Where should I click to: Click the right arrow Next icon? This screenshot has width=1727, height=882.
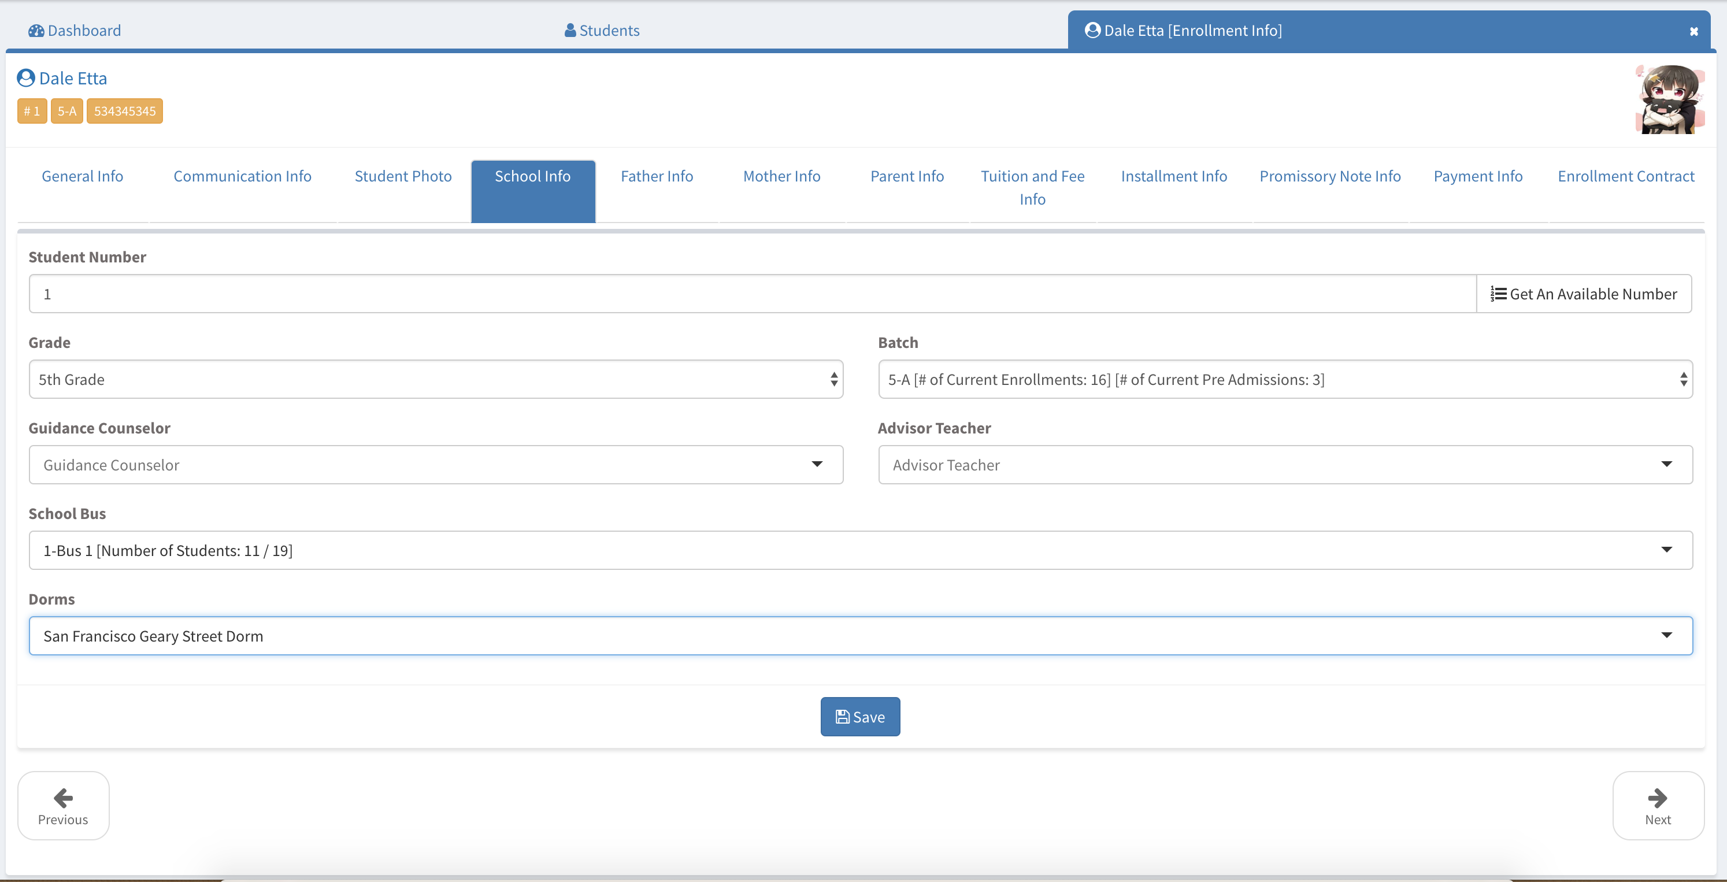tap(1657, 798)
